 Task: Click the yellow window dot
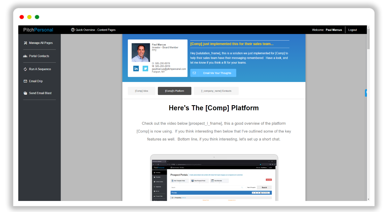tap(29, 17)
